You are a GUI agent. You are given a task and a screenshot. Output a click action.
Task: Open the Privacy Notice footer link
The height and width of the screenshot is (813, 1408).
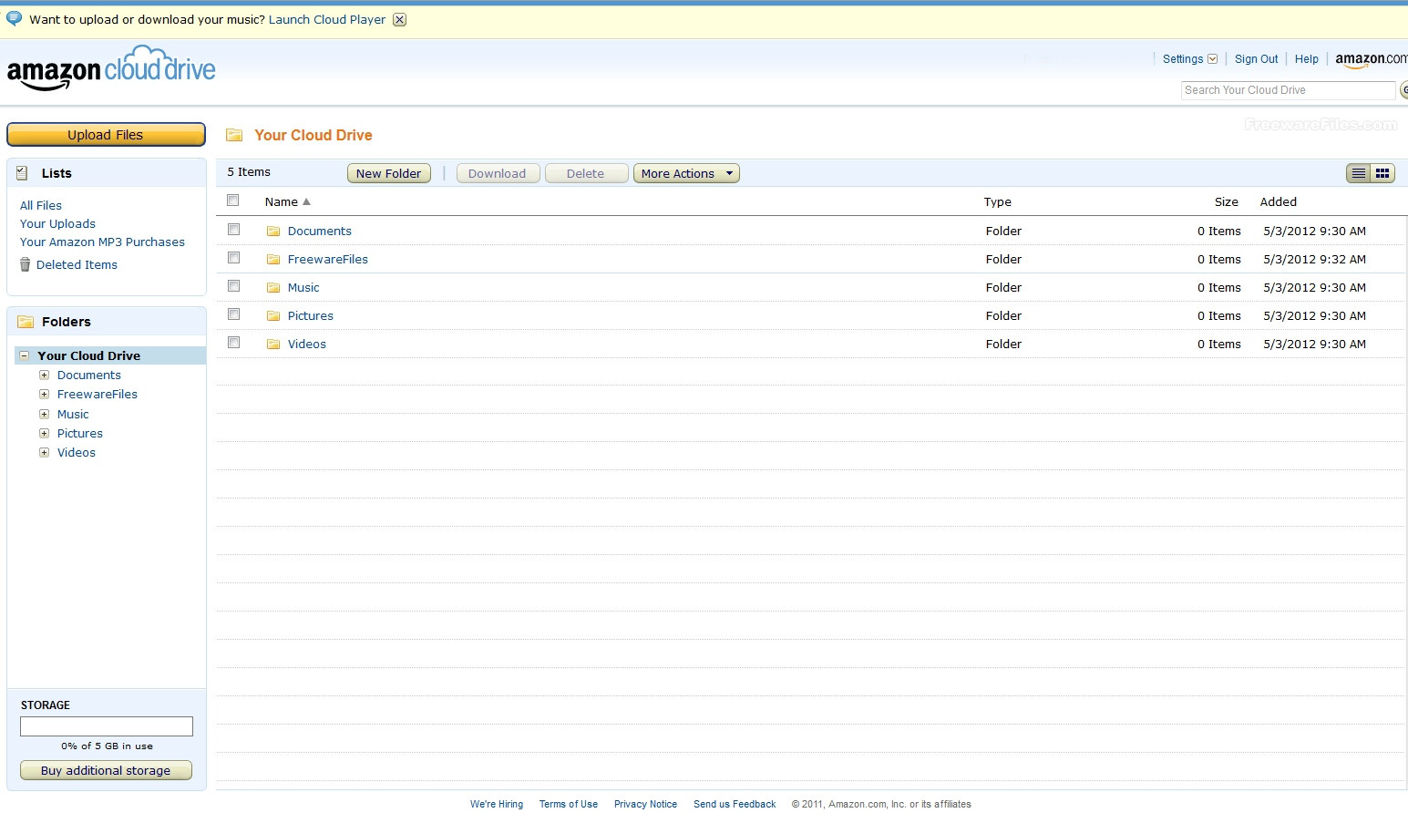tap(645, 804)
